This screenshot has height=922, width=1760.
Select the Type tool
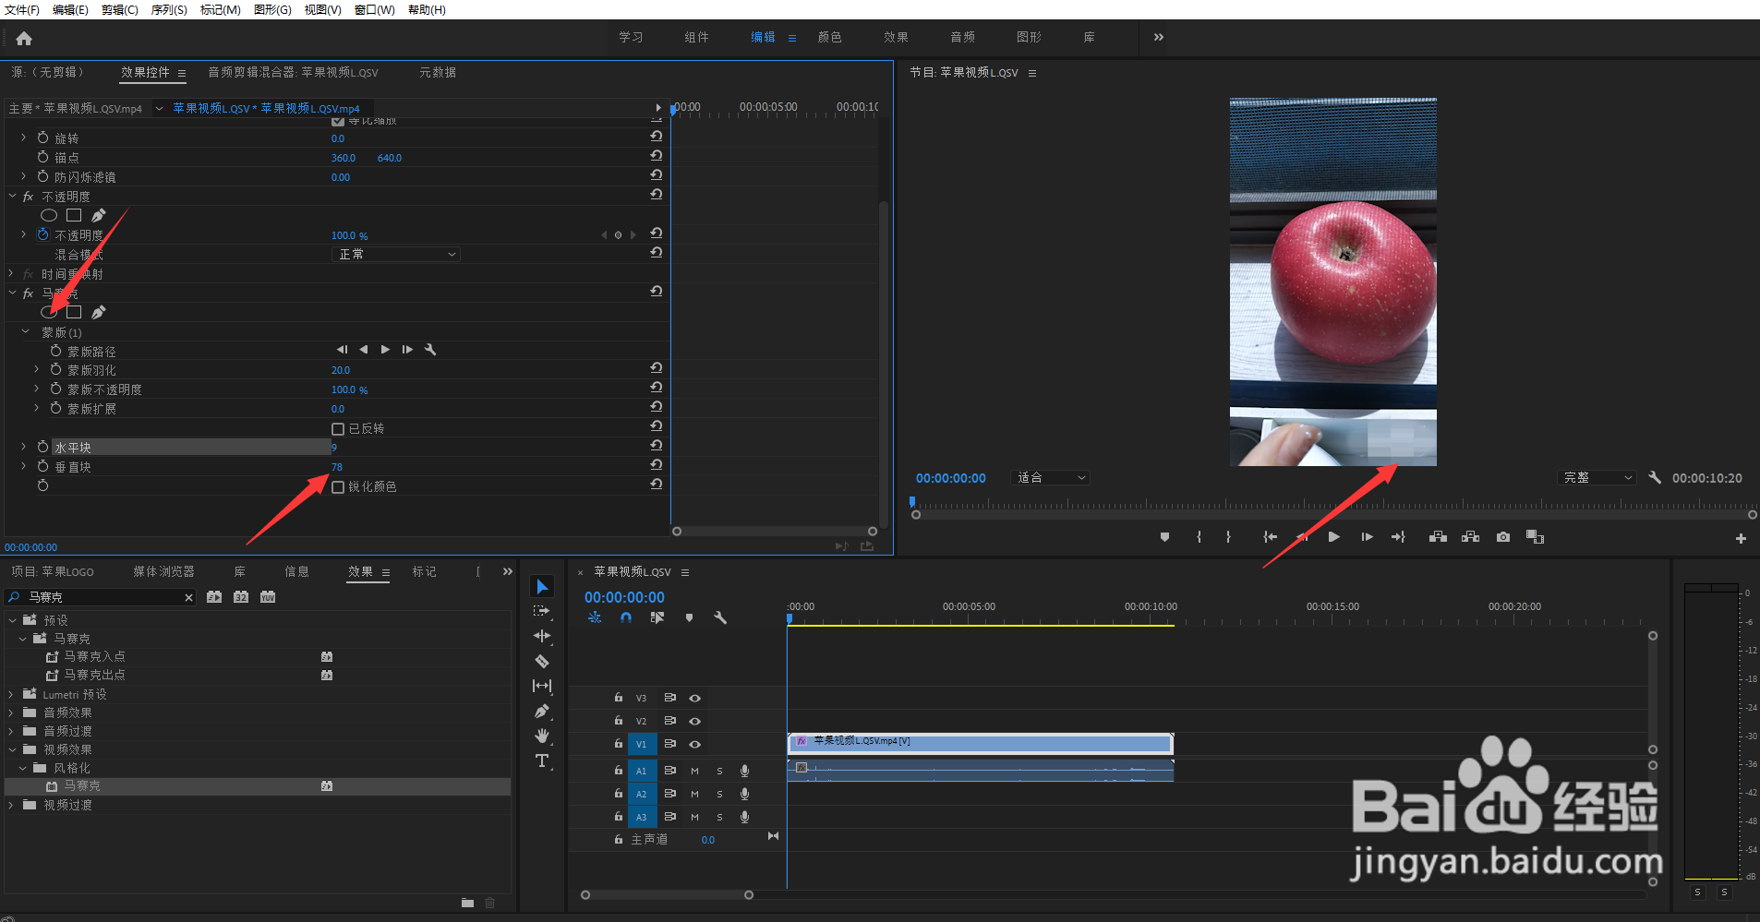(542, 760)
